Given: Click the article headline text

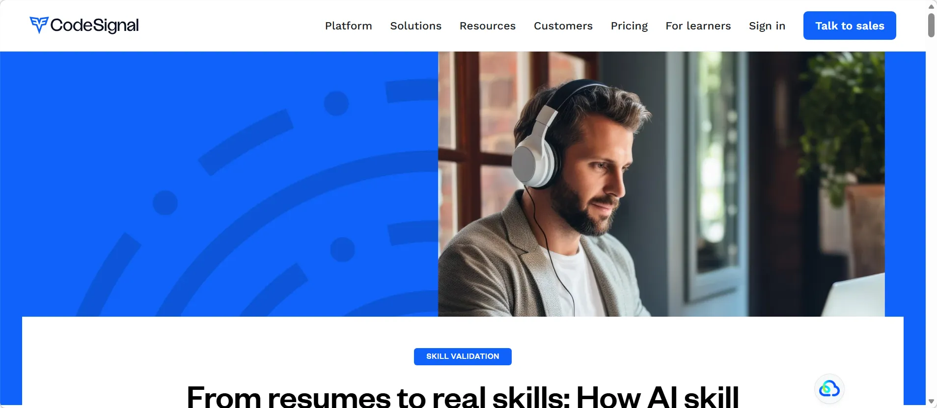Looking at the screenshot, I should click(x=463, y=396).
